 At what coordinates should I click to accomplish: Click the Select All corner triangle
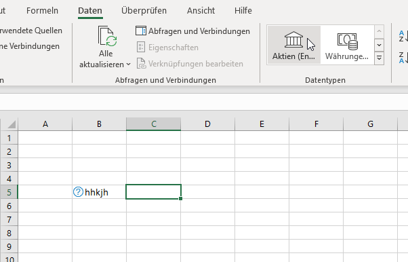coord(12,124)
